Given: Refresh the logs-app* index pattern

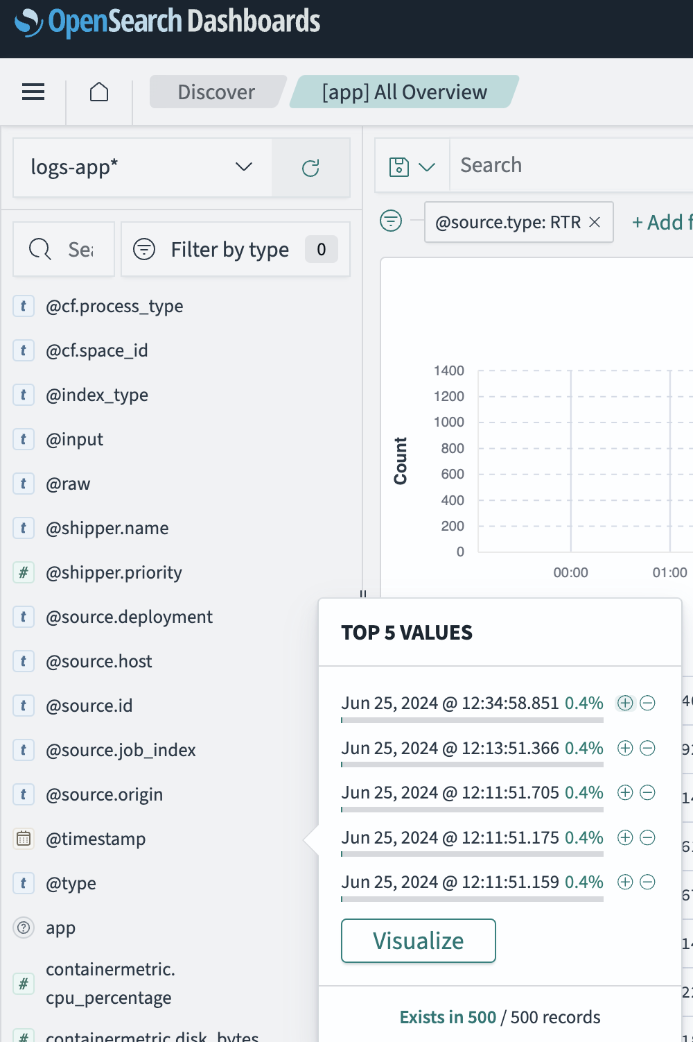Looking at the screenshot, I should [x=310, y=167].
